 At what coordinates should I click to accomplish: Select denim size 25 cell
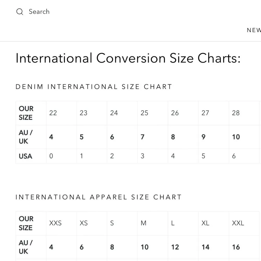tap(144, 113)
